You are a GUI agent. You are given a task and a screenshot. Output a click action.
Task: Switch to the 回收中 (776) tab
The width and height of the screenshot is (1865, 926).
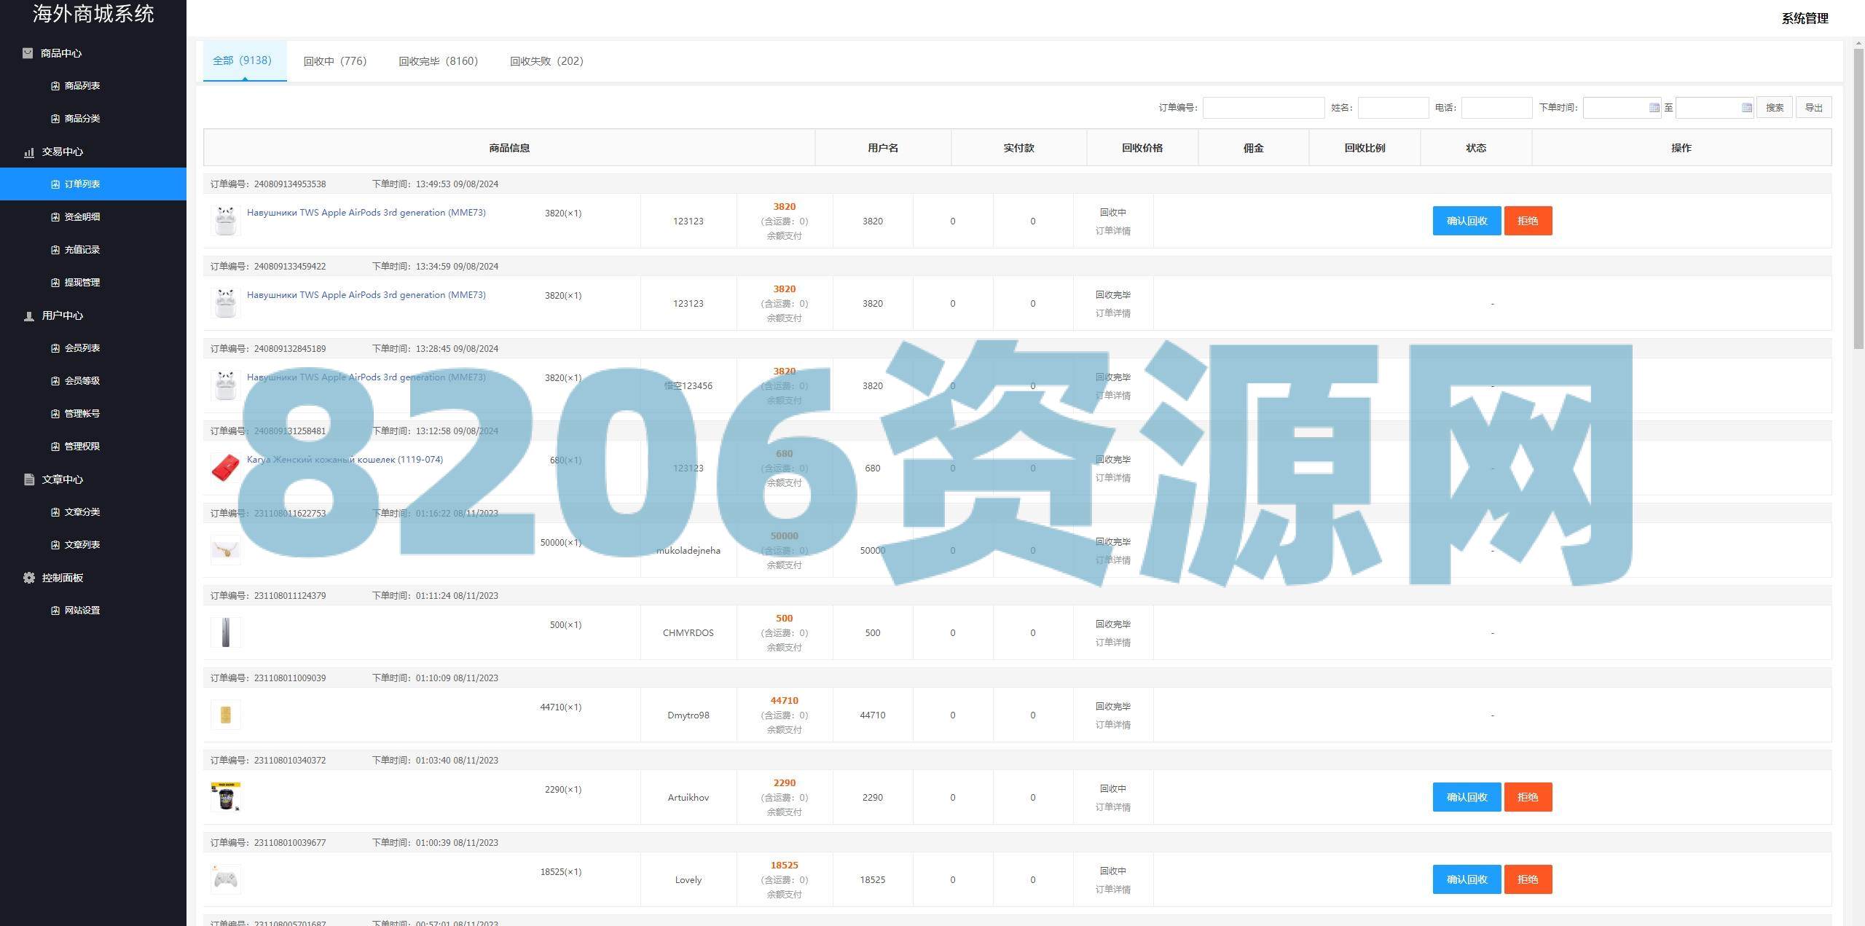pyautogui.click(x=335, y=61)
